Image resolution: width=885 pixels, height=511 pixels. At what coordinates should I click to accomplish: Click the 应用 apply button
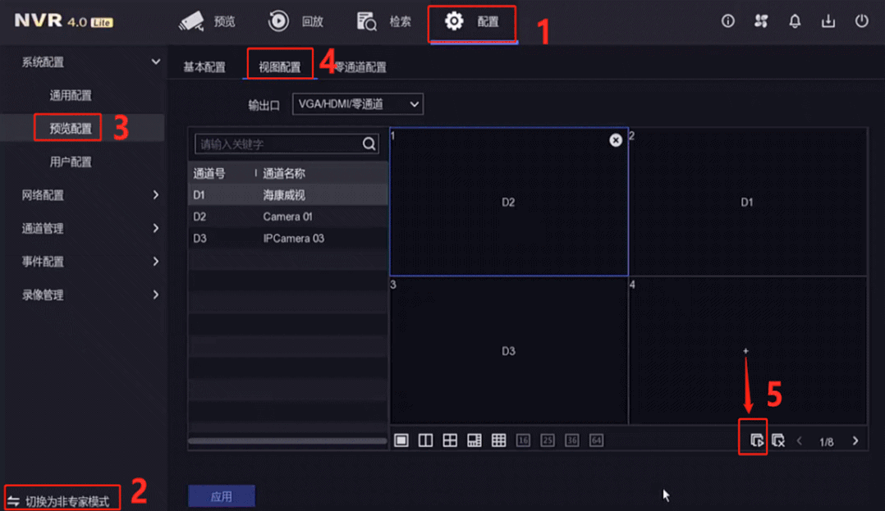click(221, 495)
